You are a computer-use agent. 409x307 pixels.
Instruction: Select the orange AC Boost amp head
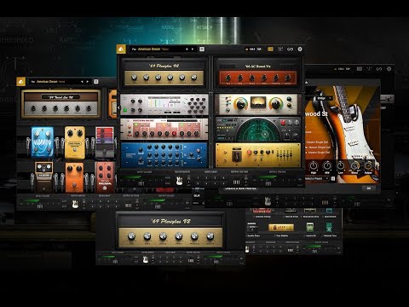pos(257,73)
